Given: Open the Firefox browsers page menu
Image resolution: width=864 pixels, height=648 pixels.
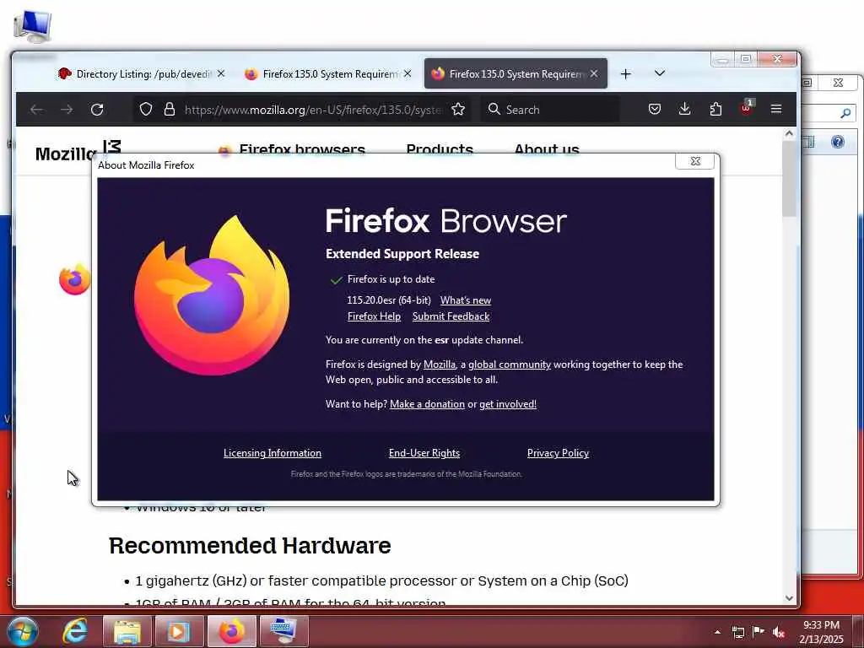Looking at the screenshot, I should (x=302, y=149).
